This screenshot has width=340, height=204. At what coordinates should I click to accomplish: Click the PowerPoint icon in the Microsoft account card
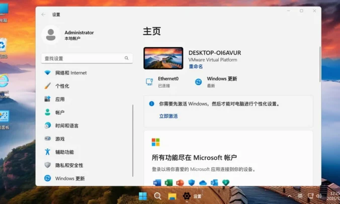pos(180,183)
